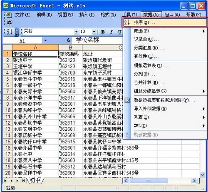Open the font name dropdown
208x192 pixels.
pyautogui.click(x=76, y=32)
